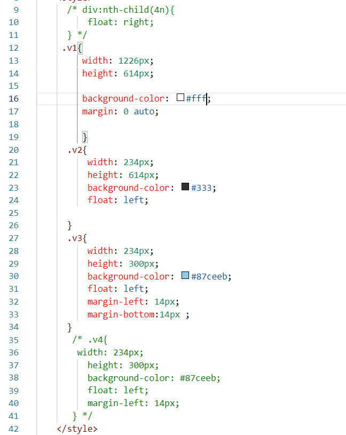Click closing brace on line 19
This screenshot has height=435, width=346.
85,137
